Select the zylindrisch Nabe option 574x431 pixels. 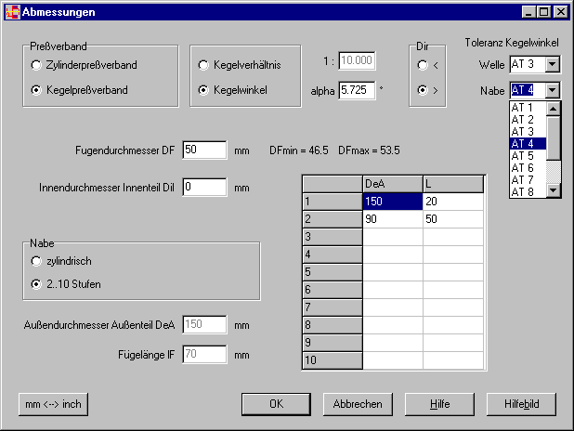[36, 263]
